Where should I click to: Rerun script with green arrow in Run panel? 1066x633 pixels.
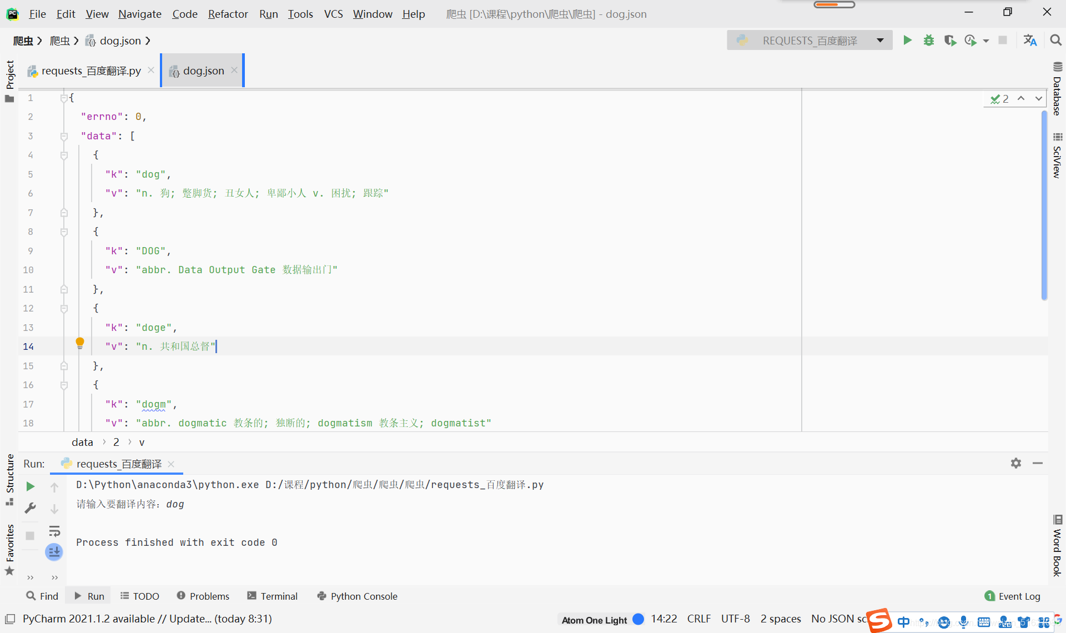click(x=31, y=486)
